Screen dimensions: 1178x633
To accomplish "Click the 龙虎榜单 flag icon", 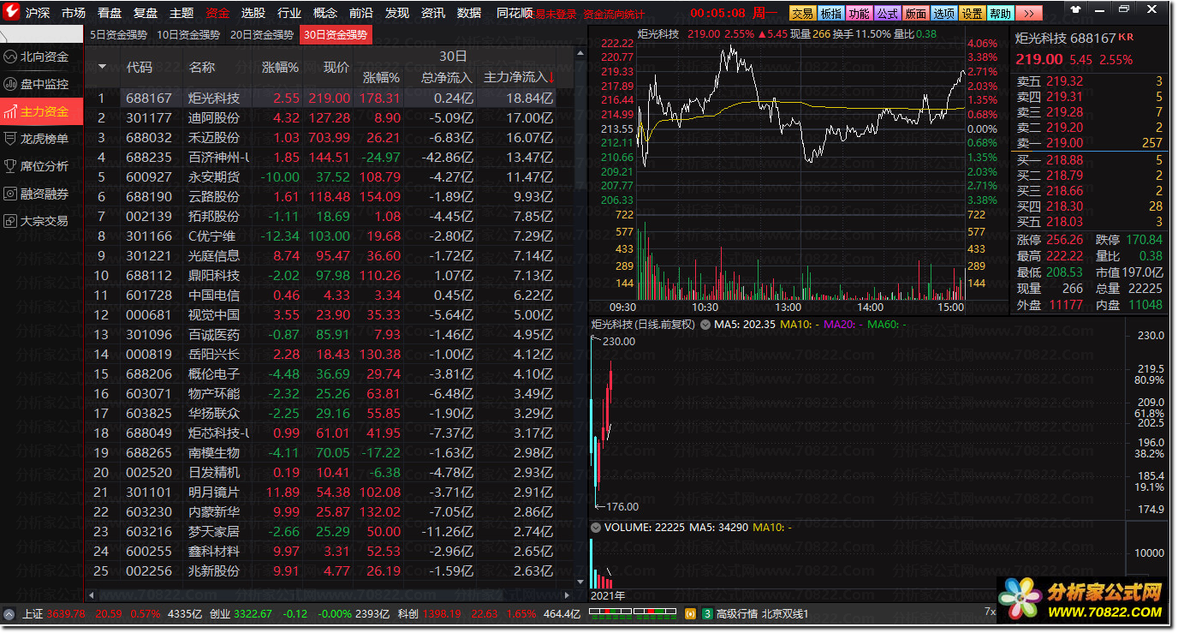I will click(x=11, y=139).
